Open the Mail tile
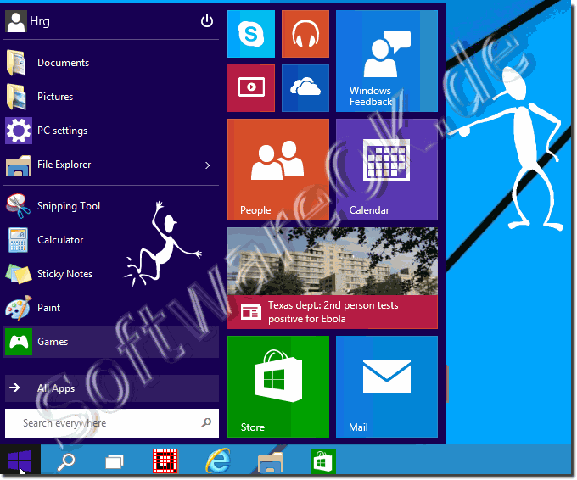 click(x=387, y=387)
